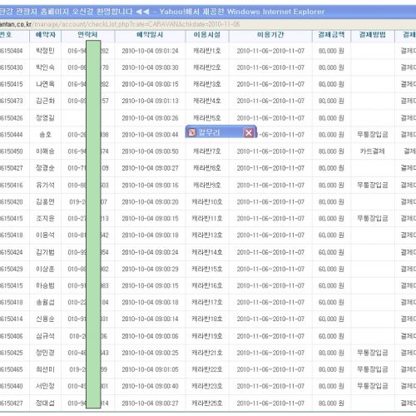Click reservation time 2010-10-04 09:01:24
This screenshot has width=416, height=416.
[150, 51]
